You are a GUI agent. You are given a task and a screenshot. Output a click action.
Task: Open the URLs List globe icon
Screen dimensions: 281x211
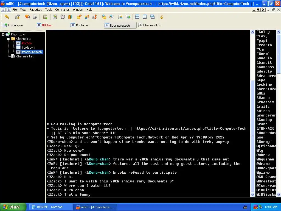[x=128, y=17]
